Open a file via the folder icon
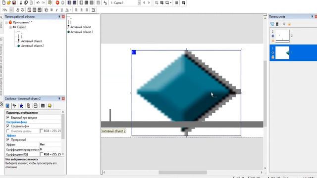Image resolution: width=317 pixels, height=178 pixels. [x=9, y=2]
